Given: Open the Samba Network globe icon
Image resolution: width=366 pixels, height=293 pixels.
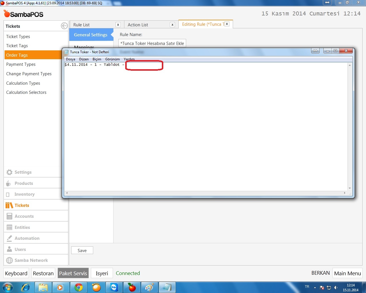Looking at the screenshot, I should point(9,260).
